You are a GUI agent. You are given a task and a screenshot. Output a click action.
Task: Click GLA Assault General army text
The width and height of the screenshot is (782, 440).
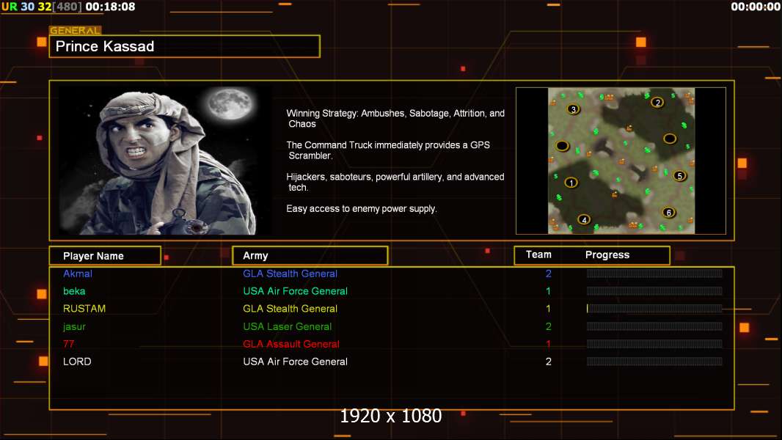click(x=291, y=344)
